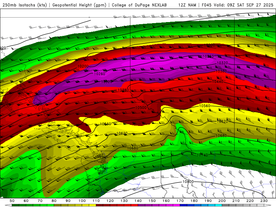Click the bright magenta swatch just before 170
Viewport: 276px width, 207px height.
(176, 205)
